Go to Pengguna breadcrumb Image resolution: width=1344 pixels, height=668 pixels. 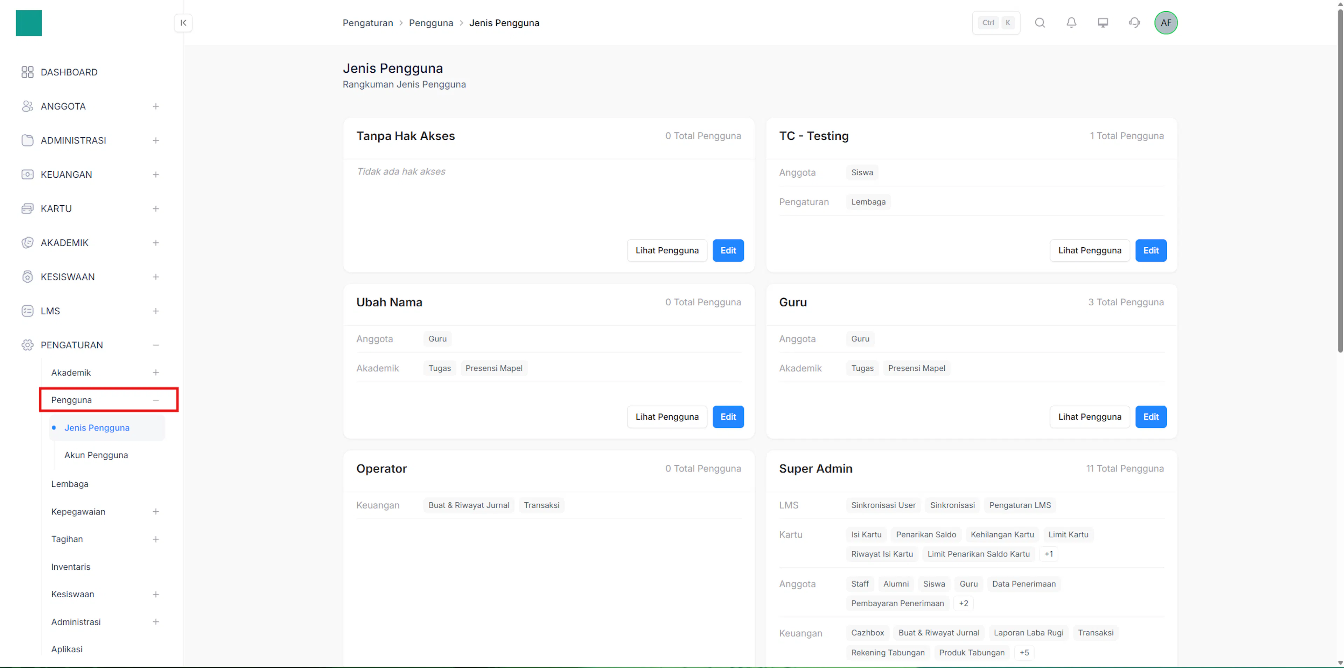coord(431,23)
